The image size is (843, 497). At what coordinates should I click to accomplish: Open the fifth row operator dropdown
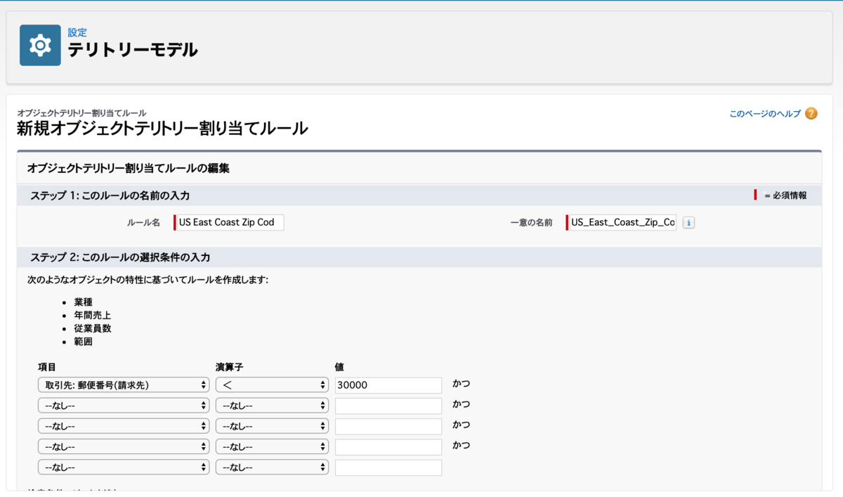click(272, 466)
